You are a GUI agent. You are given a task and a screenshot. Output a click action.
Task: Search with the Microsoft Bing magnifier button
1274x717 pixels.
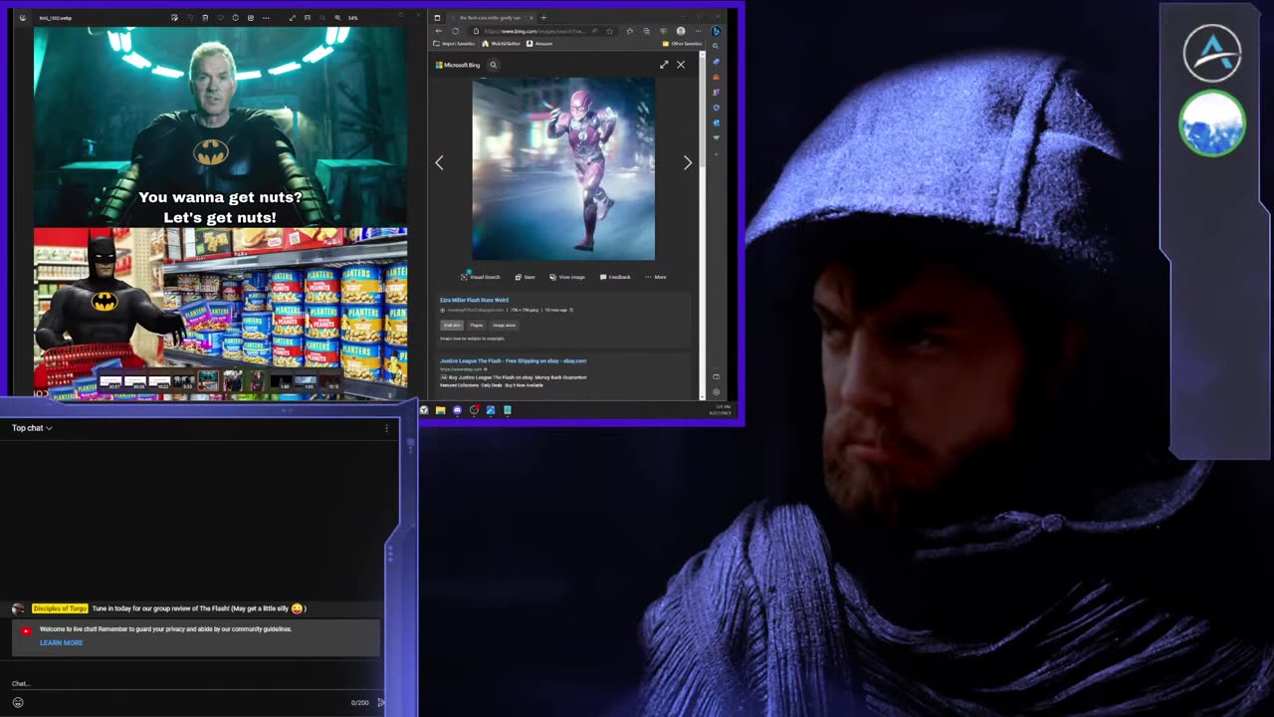tap(493, 65)
